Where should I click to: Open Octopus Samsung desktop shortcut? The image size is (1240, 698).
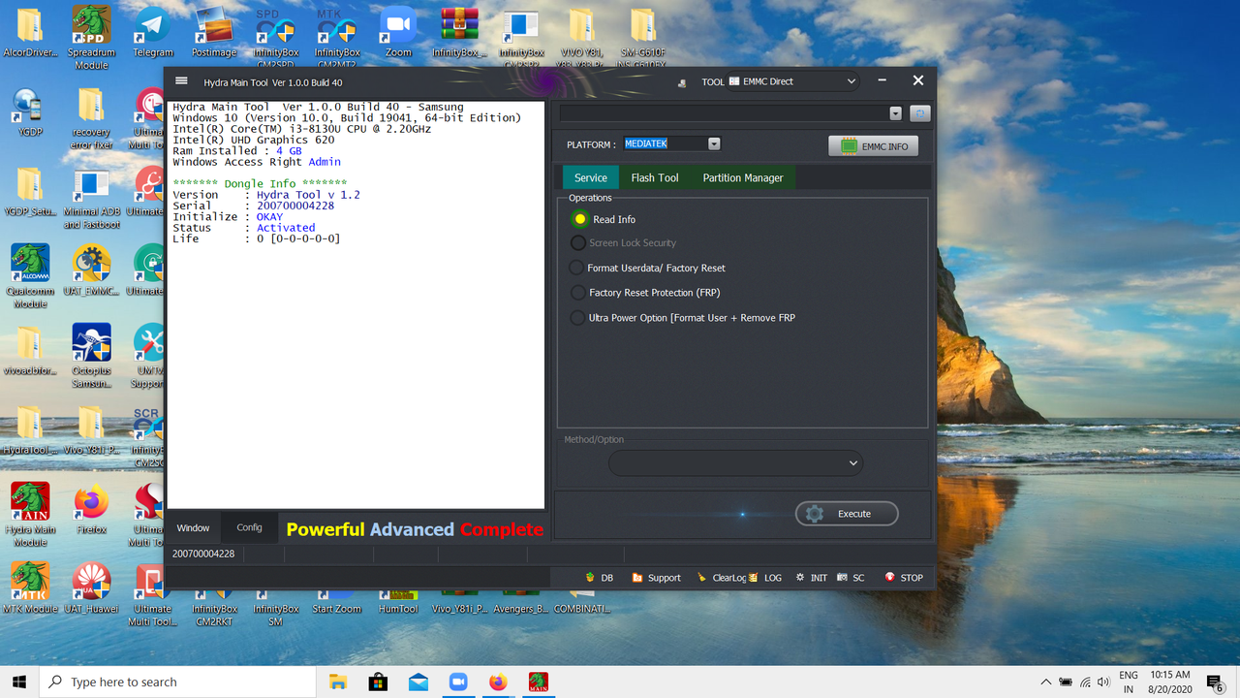point(91,355)
